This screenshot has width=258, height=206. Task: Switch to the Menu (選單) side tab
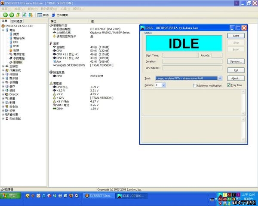click(x=5, y=21)
